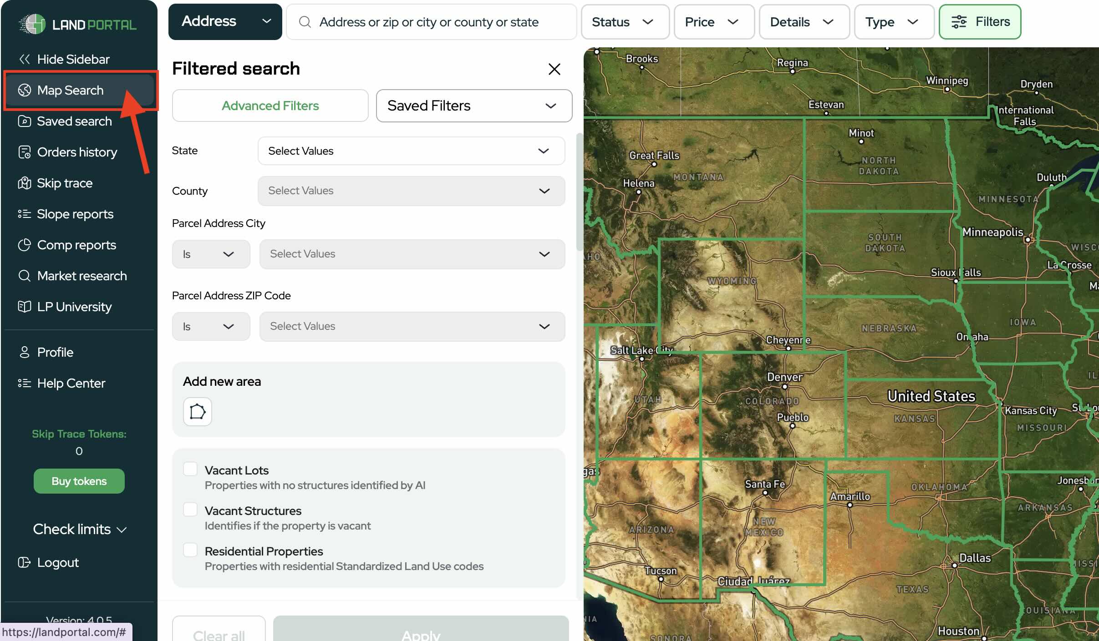Collapse sidebar with Hide Sidebar arrows
This screenshot has height=641, width=1099.
coord(25,59)
